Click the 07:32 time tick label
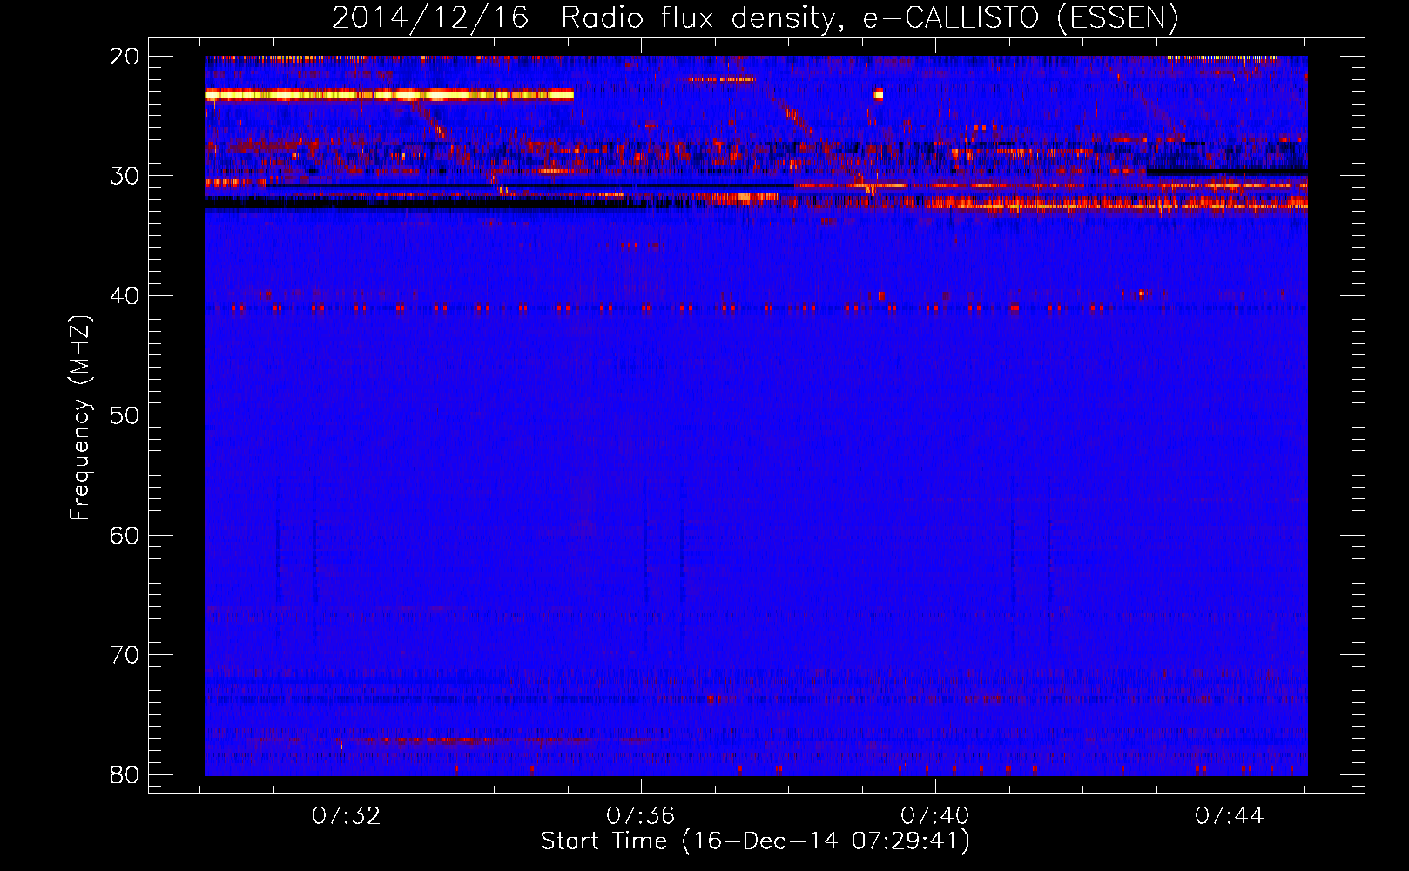The image size is (1409, 871). [347, 816]
